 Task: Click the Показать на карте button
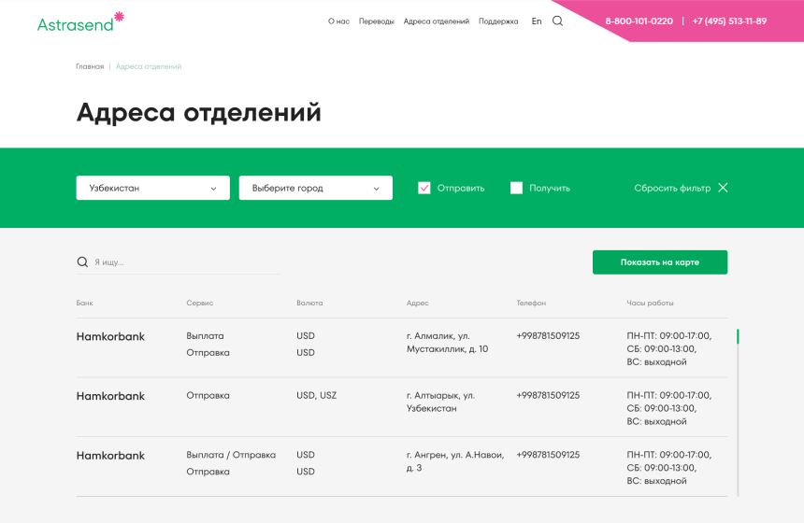point(660,262)
